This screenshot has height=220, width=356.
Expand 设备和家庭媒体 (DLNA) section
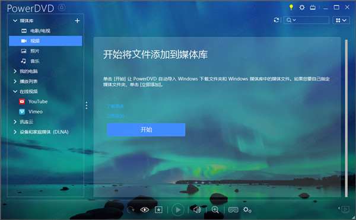pos(15,132)
